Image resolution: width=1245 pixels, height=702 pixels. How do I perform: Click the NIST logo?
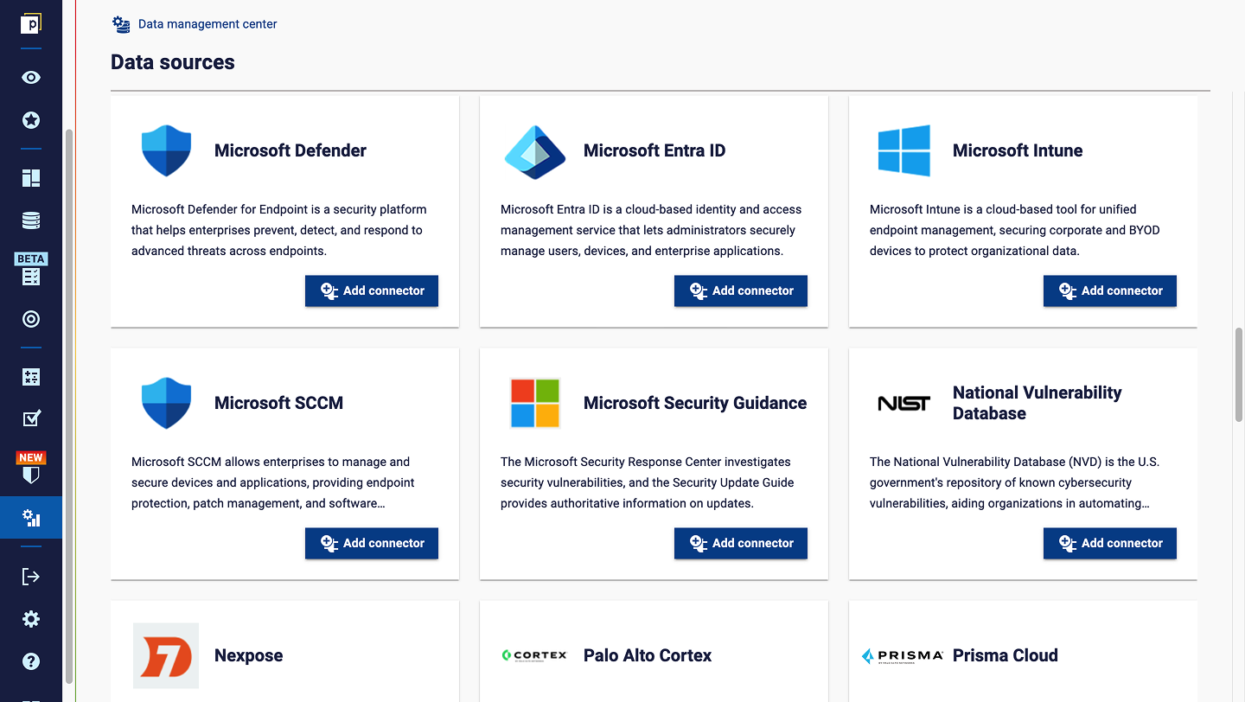click(904, 403)
